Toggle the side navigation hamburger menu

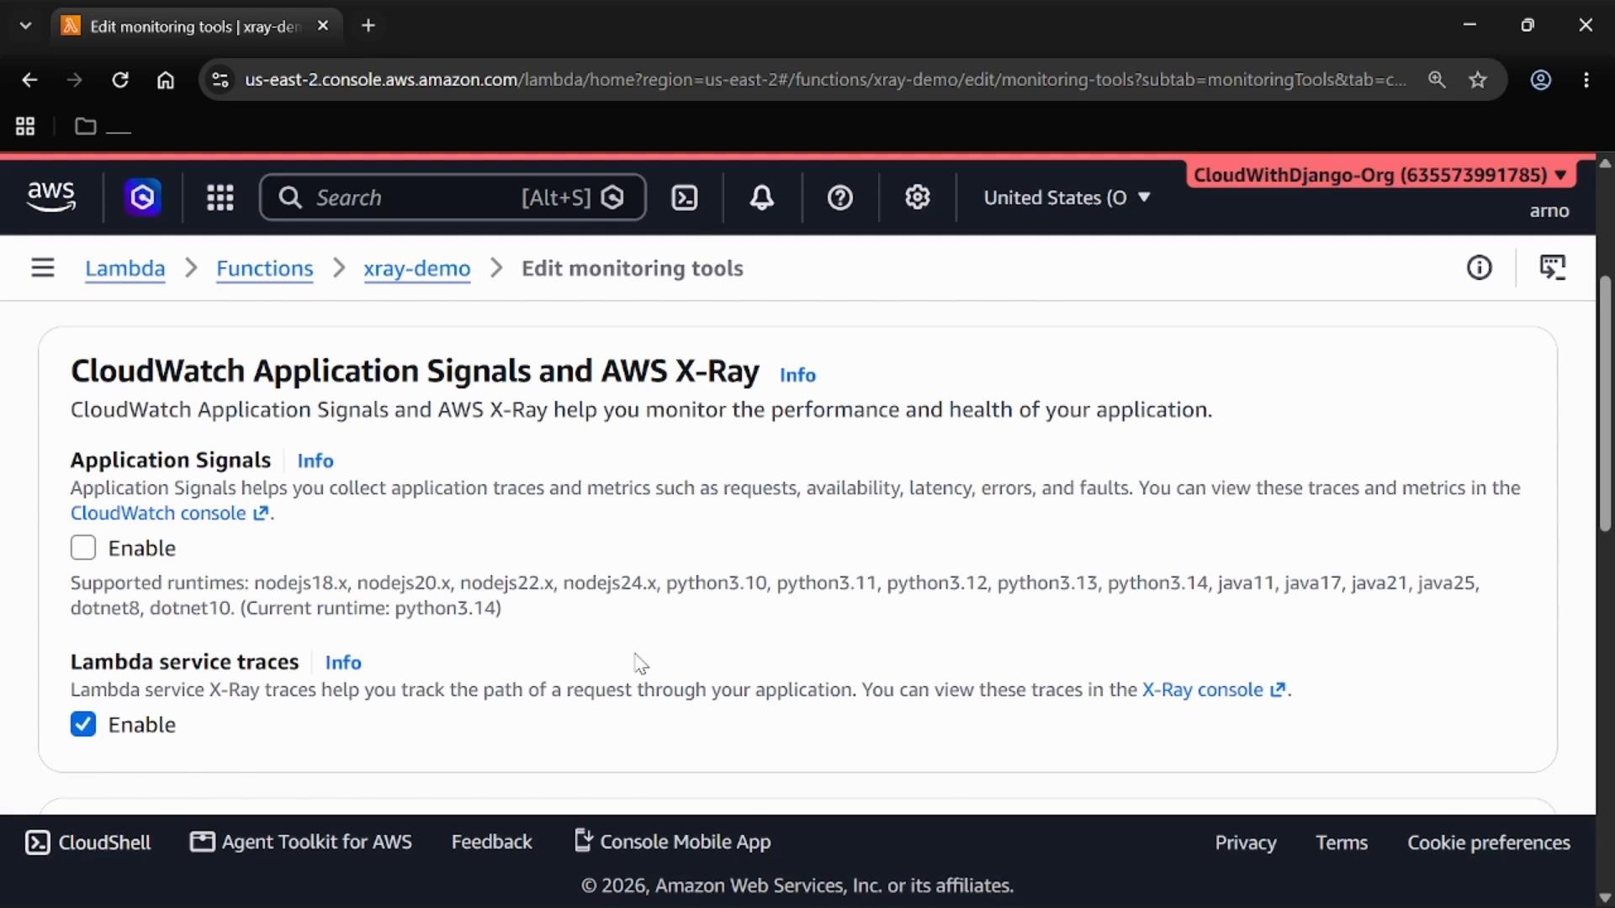[x=43, y=268]
